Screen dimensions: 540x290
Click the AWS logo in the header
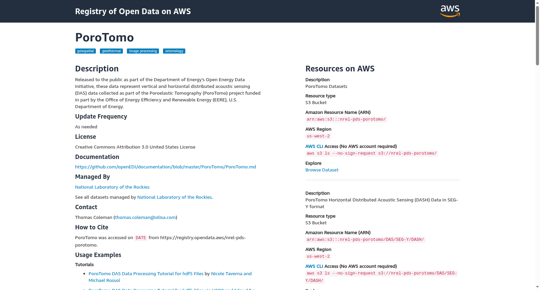450,11
